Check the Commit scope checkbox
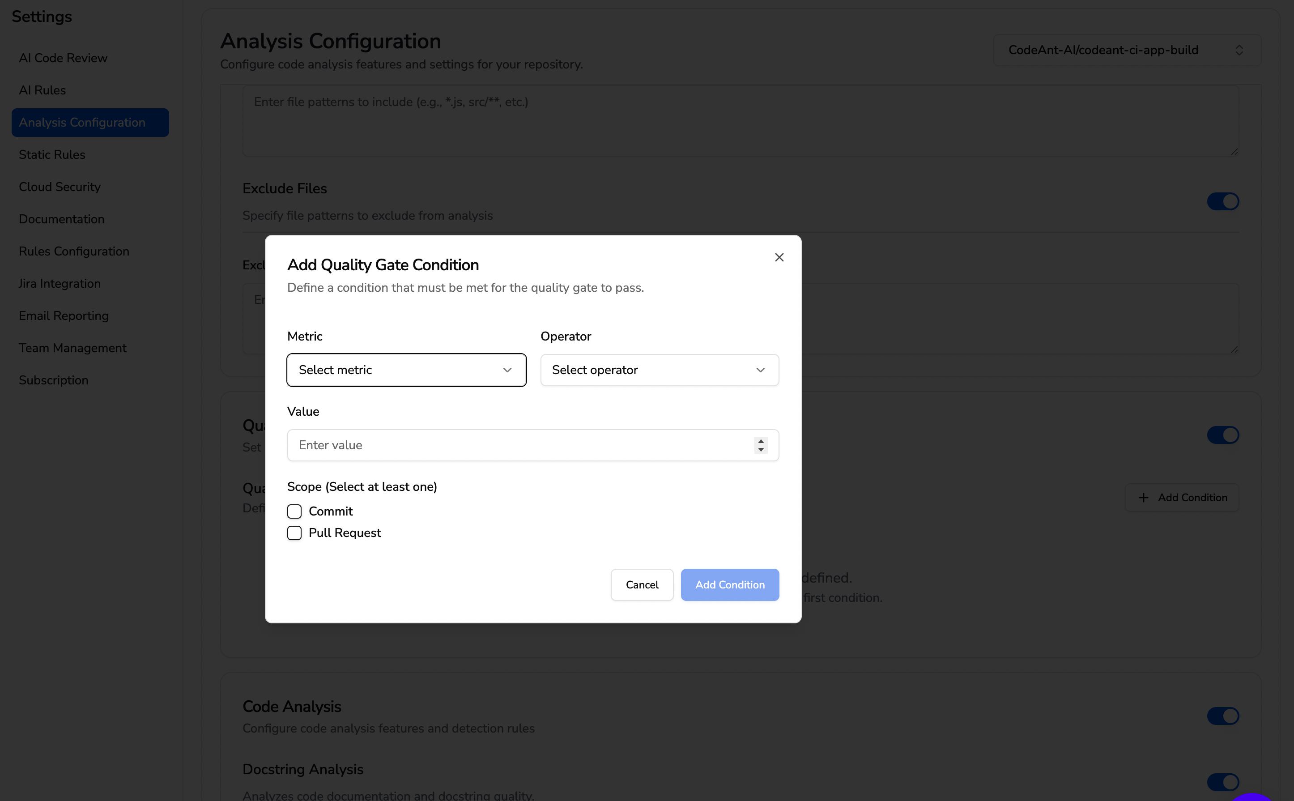The width and height of the screenshot is (1294, 801). coord(294,511)
